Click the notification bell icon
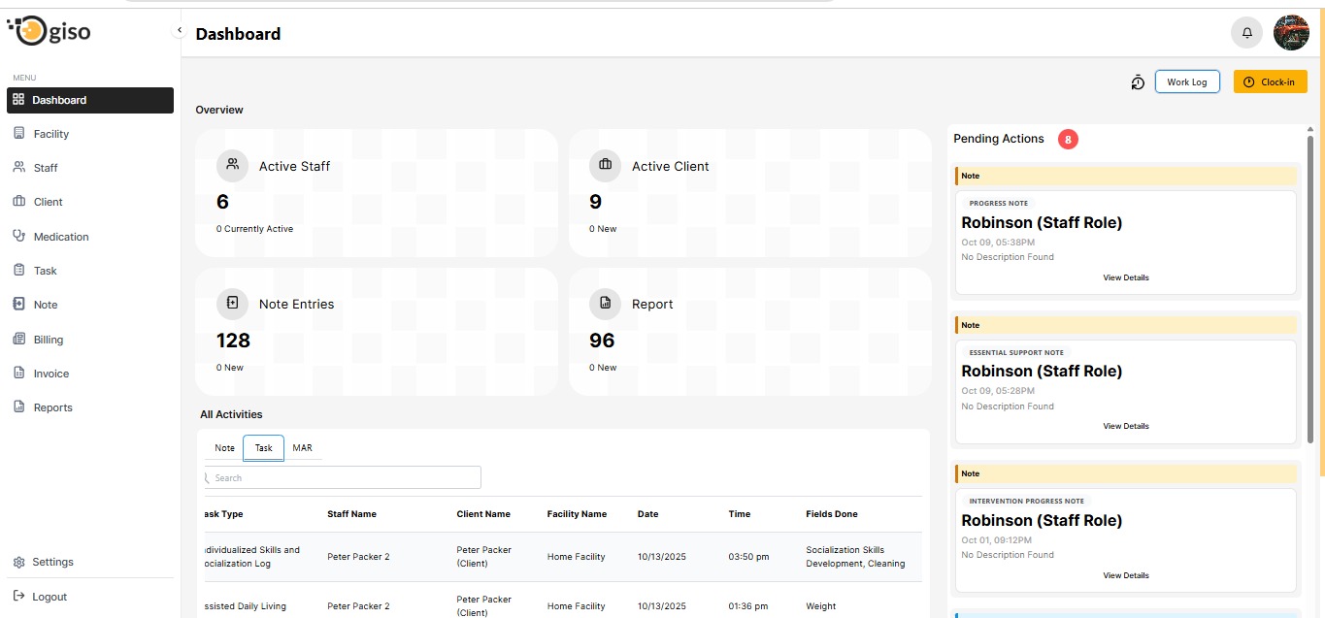This screenshot has height=618, width=1325. click(1247, 33)
